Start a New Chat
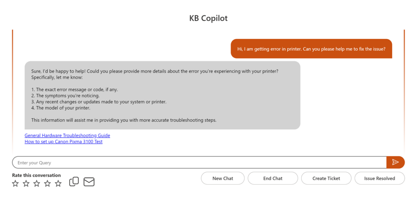This screenshot has height=198, width=415. 223,178
